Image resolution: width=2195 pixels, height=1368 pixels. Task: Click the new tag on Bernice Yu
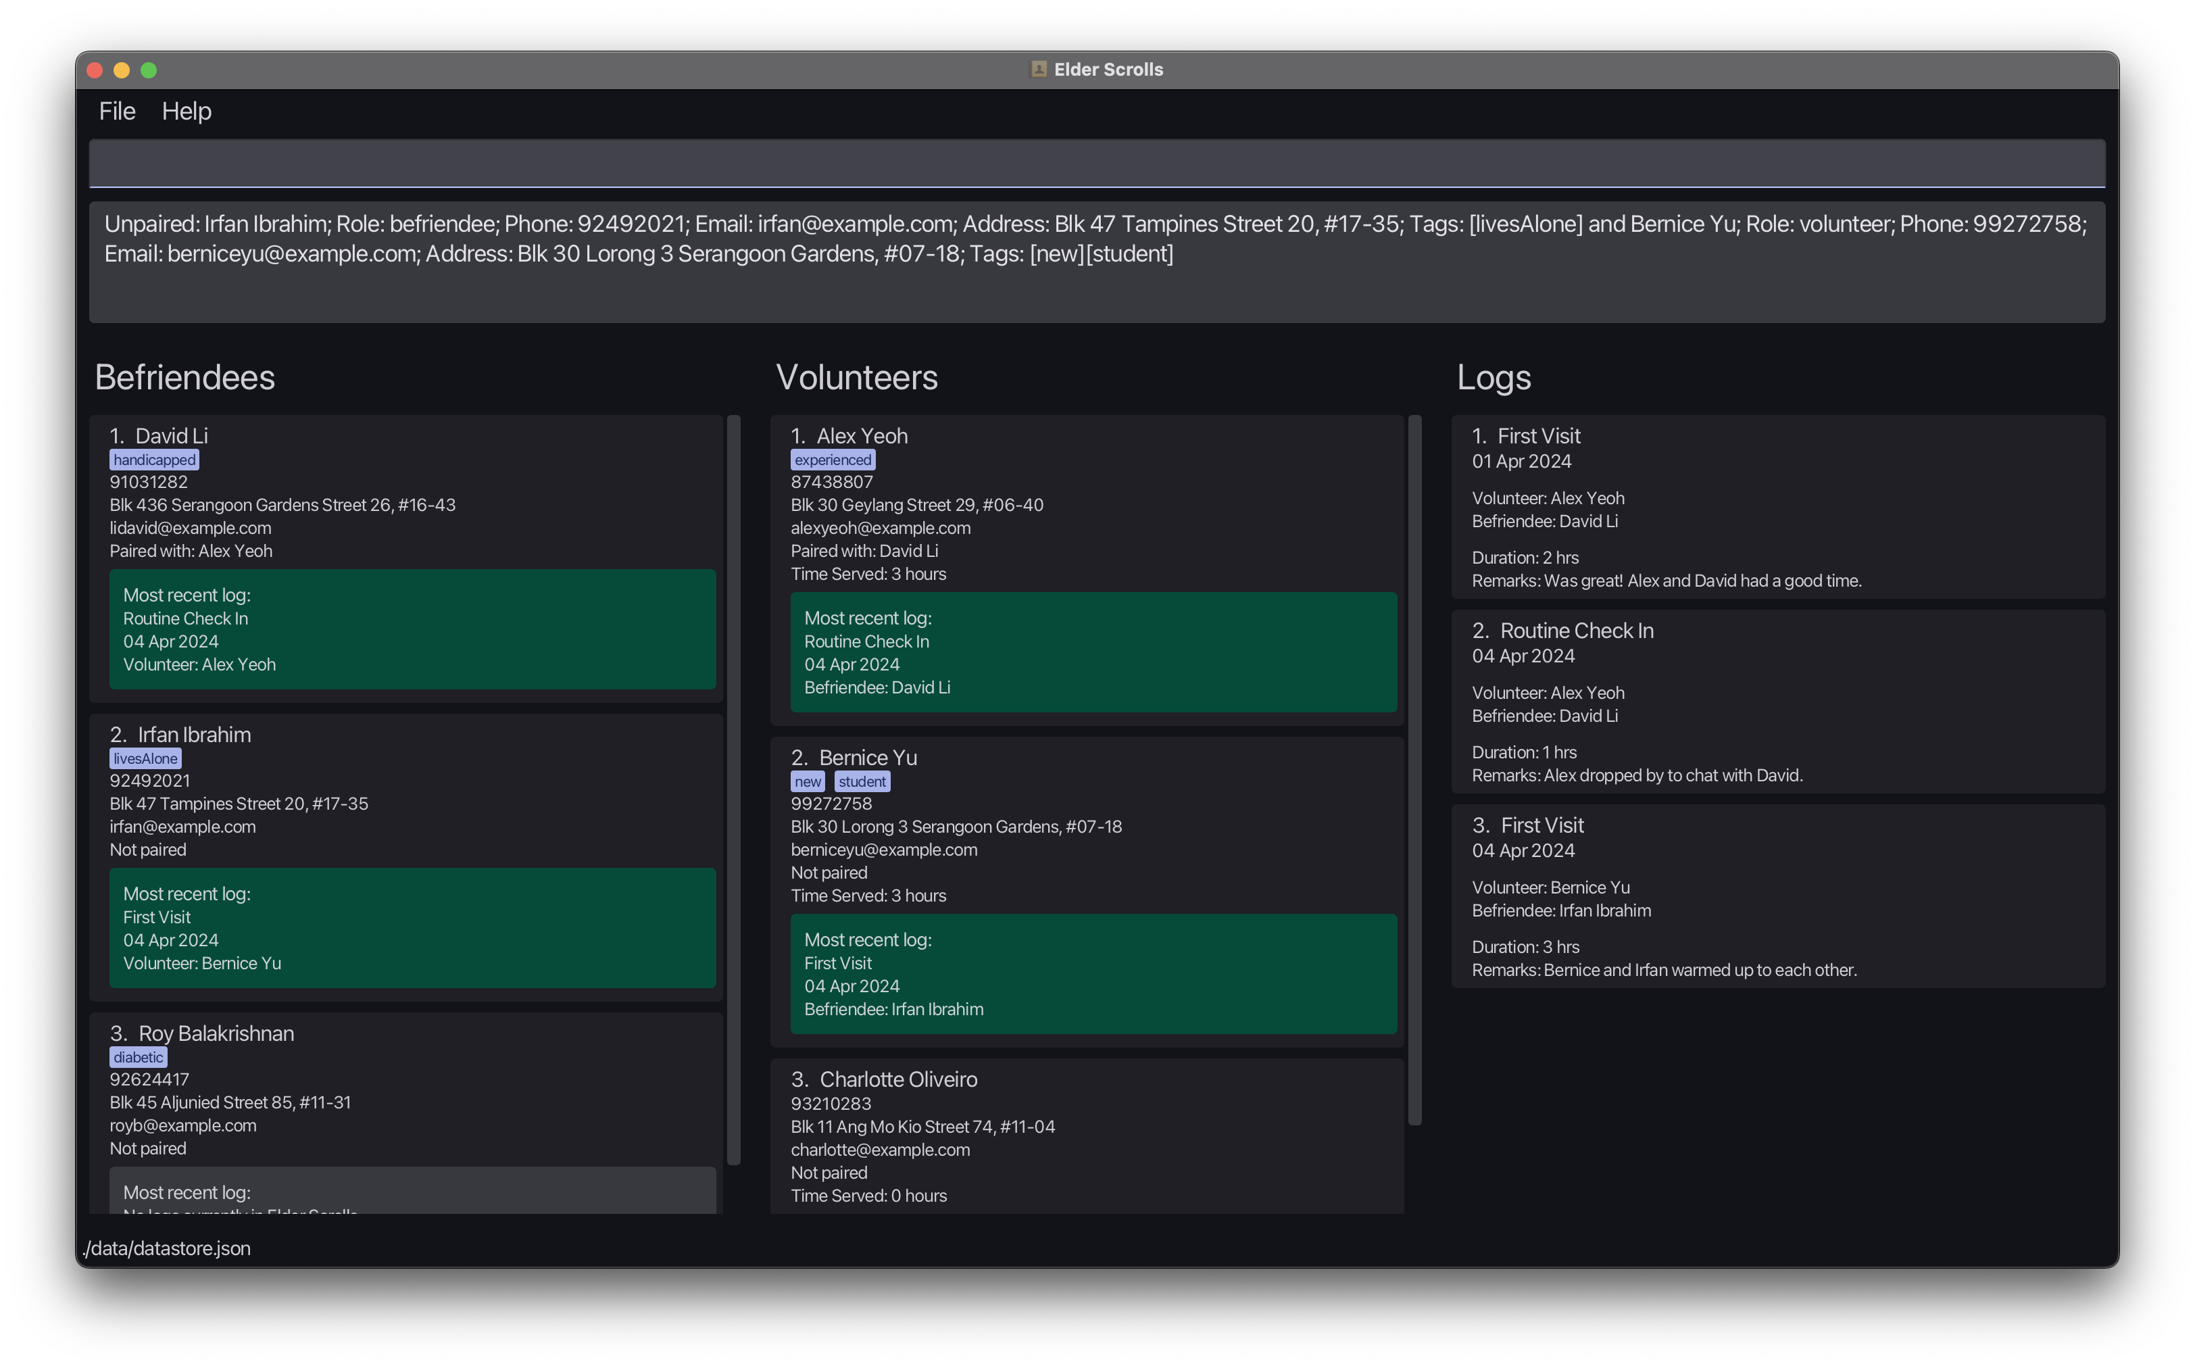[x=808, y=782]
